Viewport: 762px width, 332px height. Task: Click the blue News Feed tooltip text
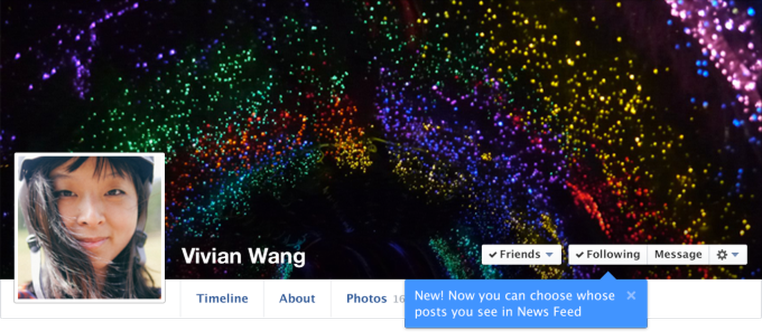pos(514,303)
